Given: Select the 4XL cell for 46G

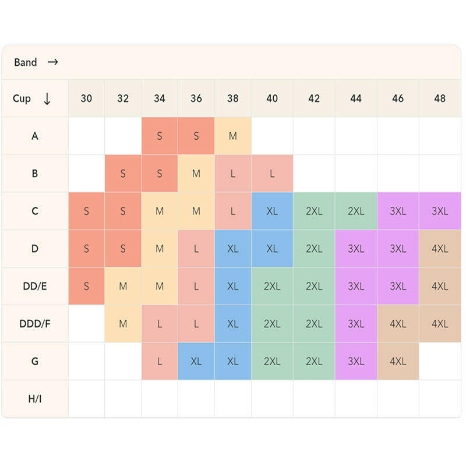Looking at the screenshot, I should tap(398, 361).
